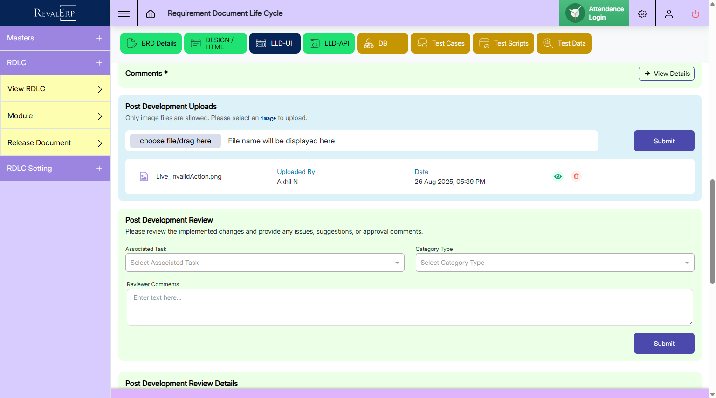Open the LLD-API tab
Screen dimensions: 716x398
(x=329, y=43)
